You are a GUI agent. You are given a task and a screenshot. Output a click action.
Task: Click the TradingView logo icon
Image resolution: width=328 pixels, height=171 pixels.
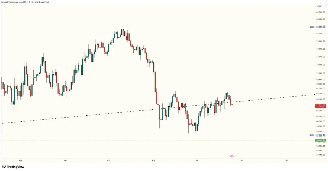tap(4, 167)
